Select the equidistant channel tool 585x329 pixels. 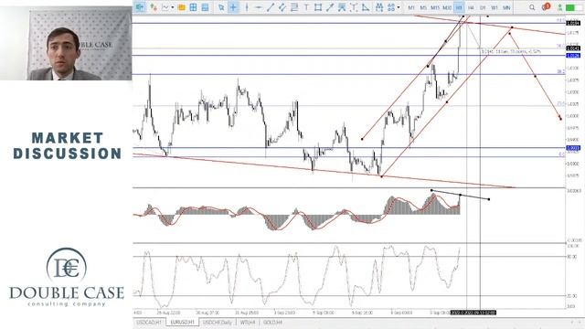pyautogui.click(x=282, y=7)
